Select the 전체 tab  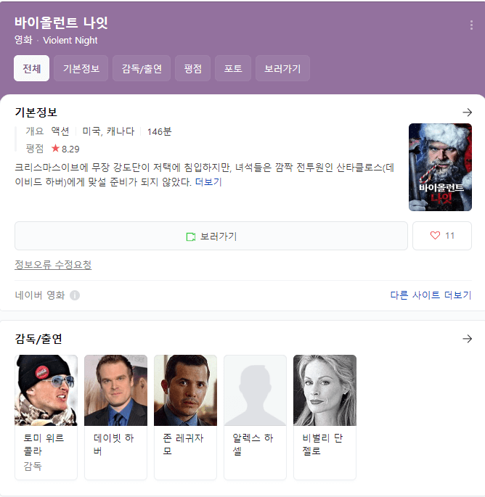[x=31, y=68]
